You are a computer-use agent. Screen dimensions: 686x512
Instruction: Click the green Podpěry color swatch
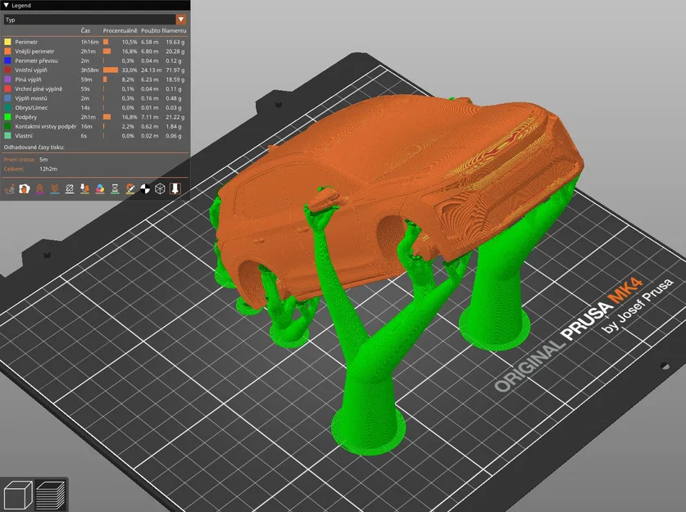(x=8, y=116)
